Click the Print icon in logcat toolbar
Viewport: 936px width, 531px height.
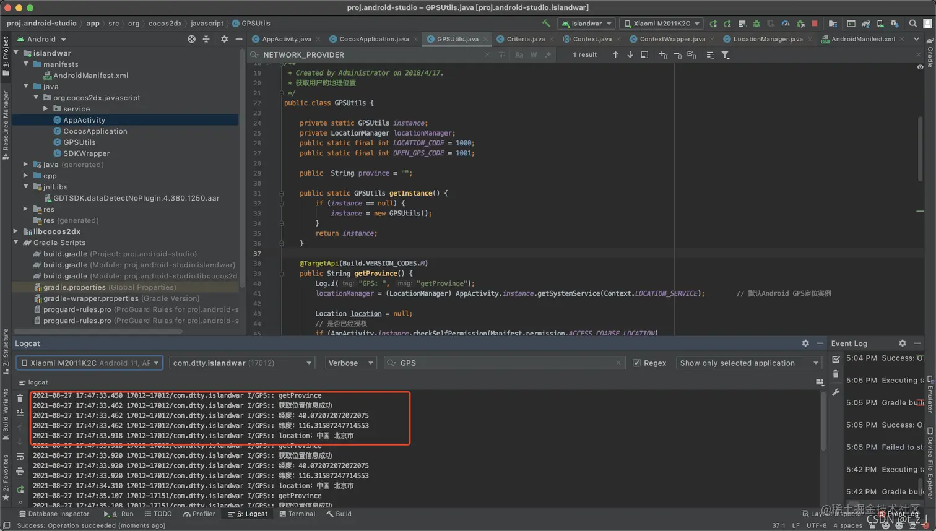(20, 472)
